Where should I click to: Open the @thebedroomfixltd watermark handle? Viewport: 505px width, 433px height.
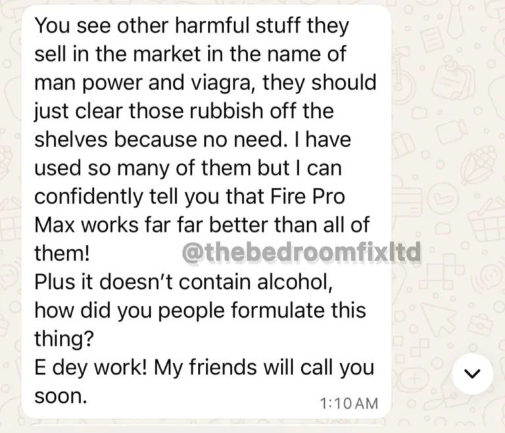pos(301,253)
